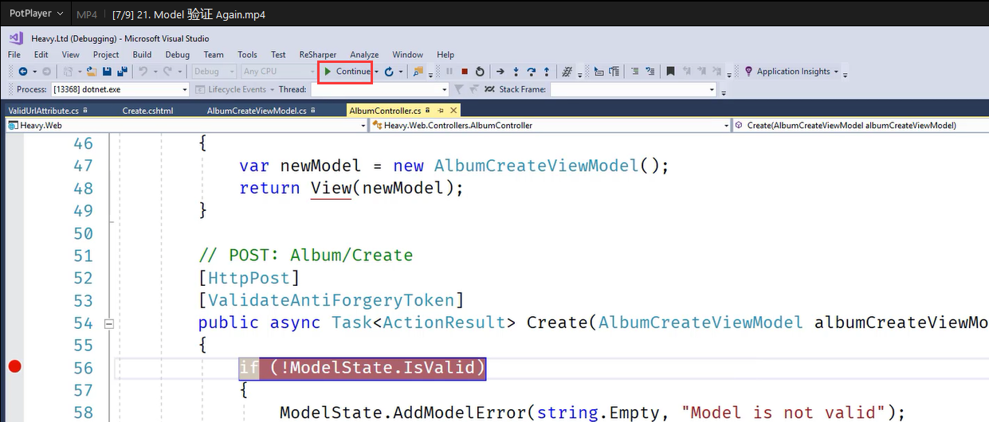
Task: Open the Continue button dropdown arrow
Action: pos(376,72)
